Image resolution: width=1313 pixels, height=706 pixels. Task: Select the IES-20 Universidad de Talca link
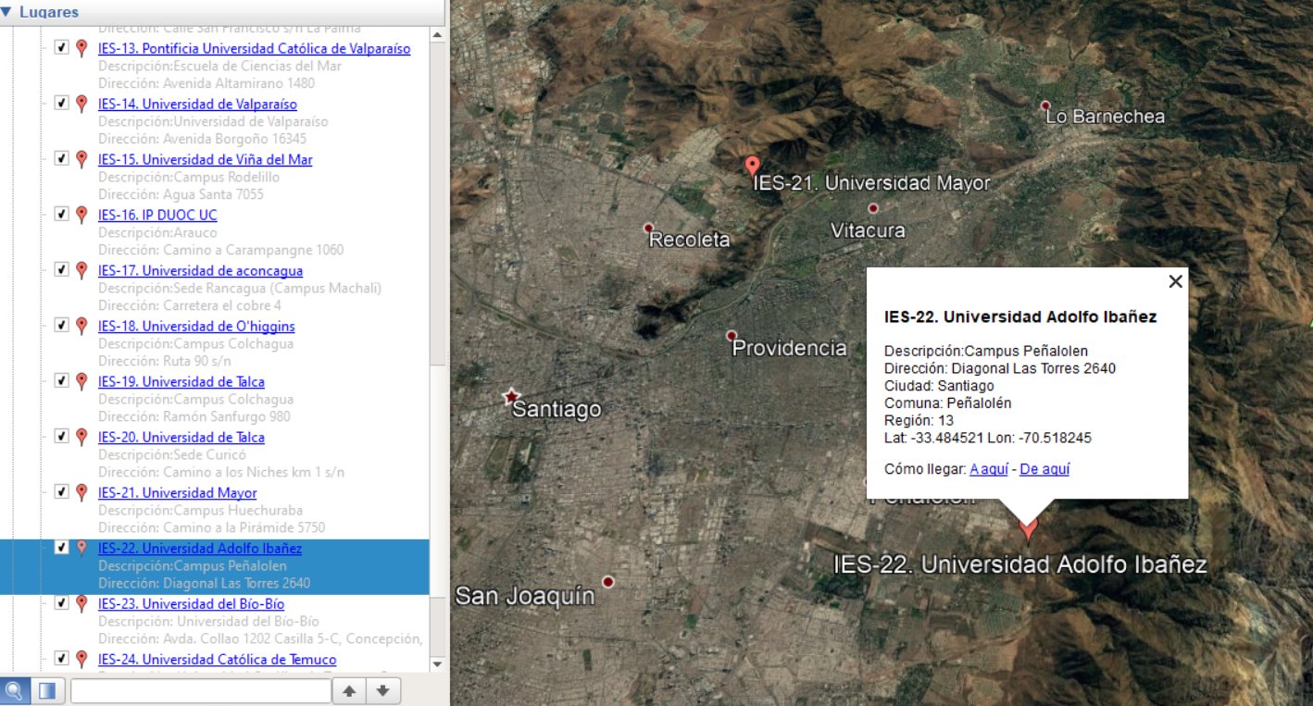tap(181, 437)
